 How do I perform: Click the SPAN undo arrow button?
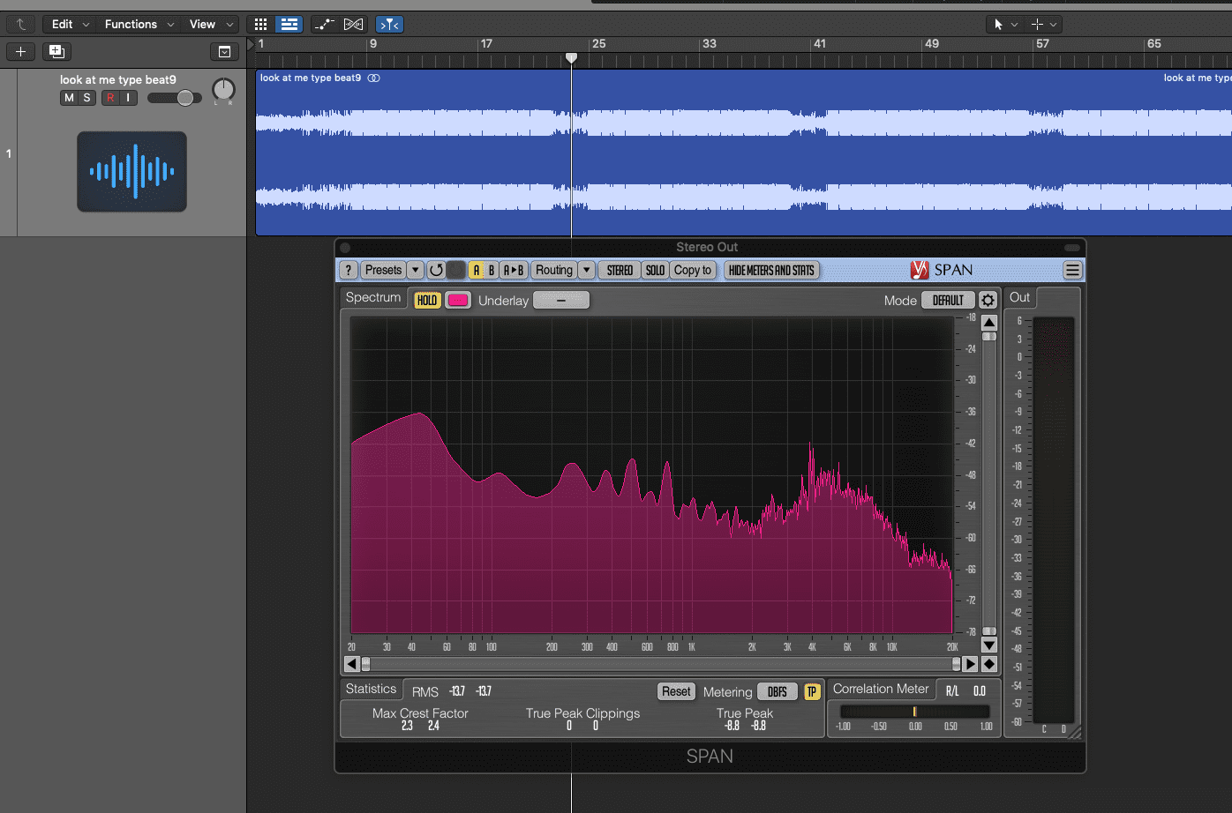tap(436, 270)
